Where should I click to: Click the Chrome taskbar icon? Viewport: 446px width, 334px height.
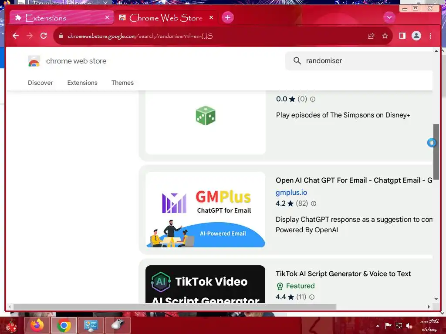[64, 325]
